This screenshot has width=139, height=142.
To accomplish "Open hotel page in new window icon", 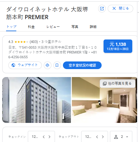I will point(102,9).
